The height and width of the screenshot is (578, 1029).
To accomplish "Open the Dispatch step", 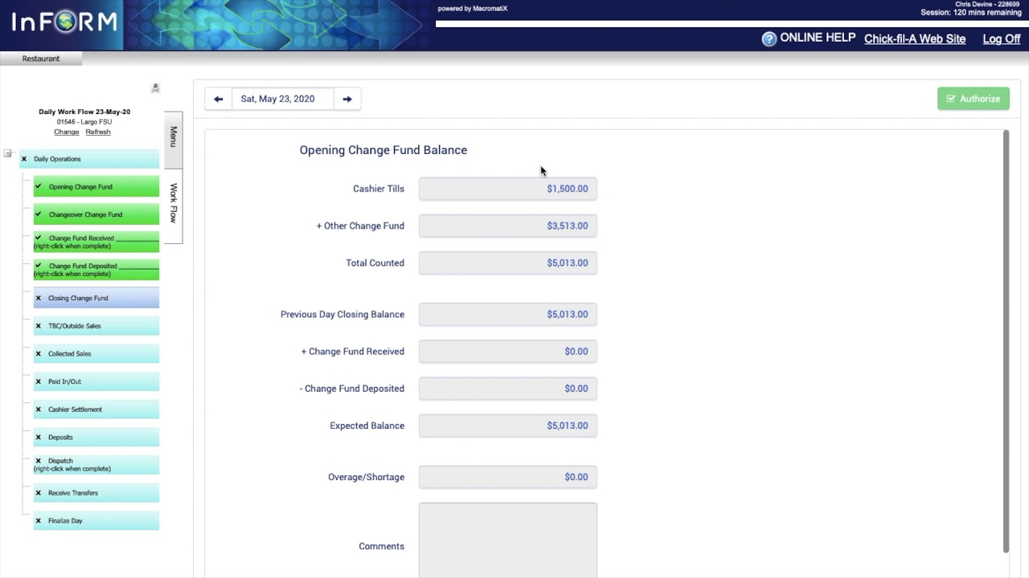I will [x=96, y=465].
